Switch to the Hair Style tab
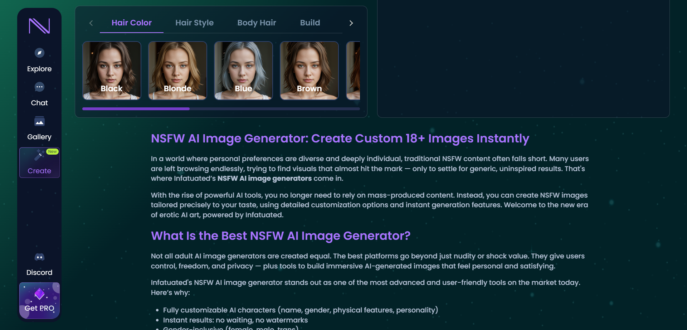 [x=194, y=23]
